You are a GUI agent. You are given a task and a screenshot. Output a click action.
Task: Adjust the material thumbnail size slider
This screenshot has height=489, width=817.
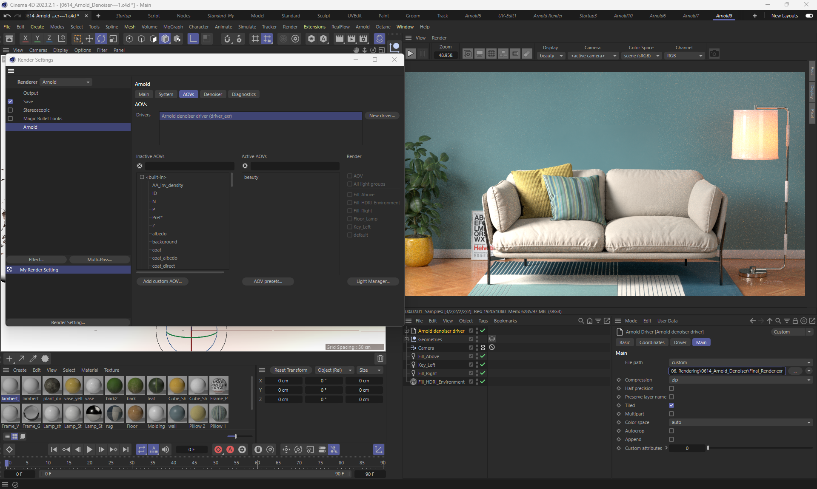point(235,436)
